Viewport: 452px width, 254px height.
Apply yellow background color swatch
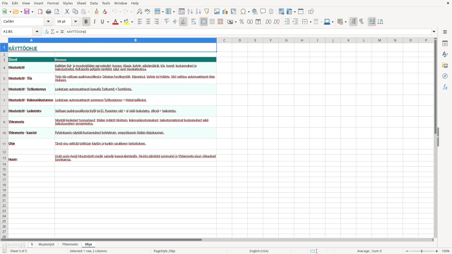click(x=127, y=22)
